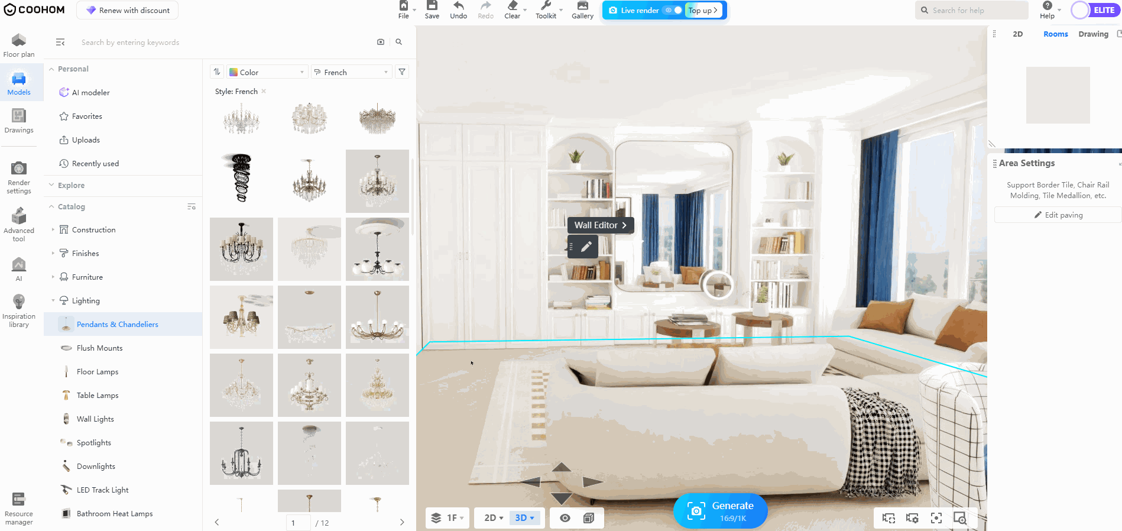Click the Top up button
The height and width of the screenshot is (531, 1122).
click(x=703, y=10)
